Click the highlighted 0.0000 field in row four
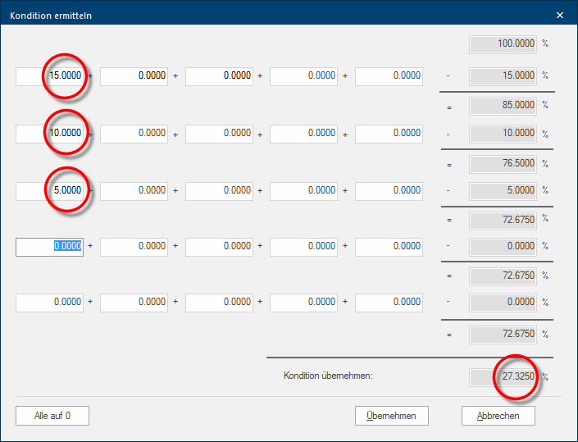This screenshot has height=442, width=578. 49,246
